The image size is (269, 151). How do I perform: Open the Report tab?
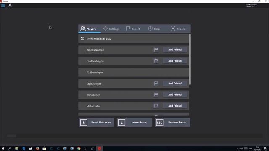(x=133, y=29)
